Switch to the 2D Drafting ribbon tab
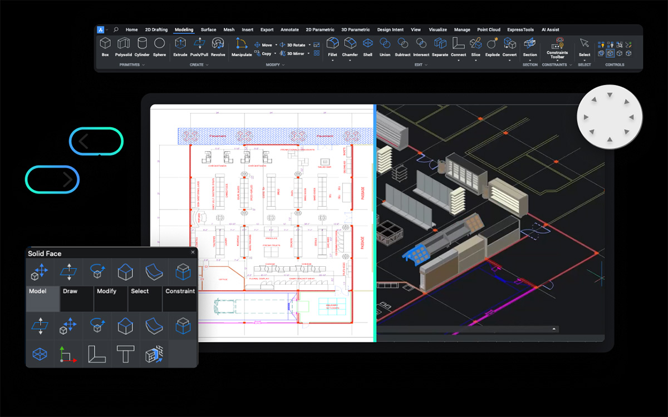Viewport: 668px width, 417px height. click(156, 29)
